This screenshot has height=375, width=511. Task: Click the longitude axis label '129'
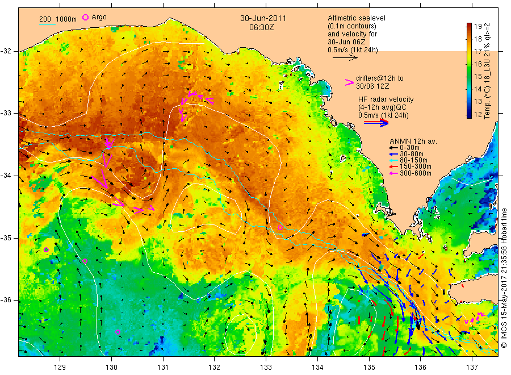[x=60, y=368]
